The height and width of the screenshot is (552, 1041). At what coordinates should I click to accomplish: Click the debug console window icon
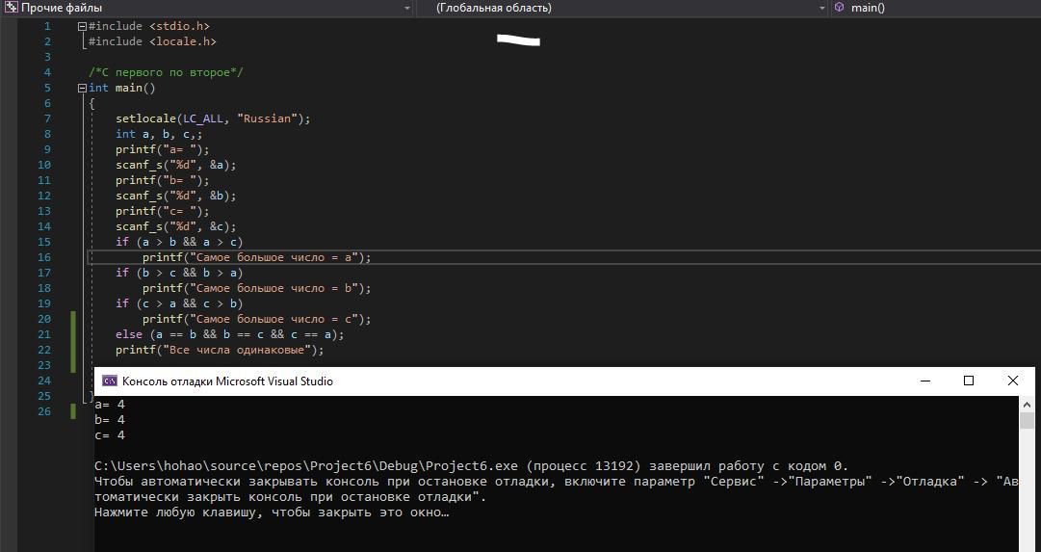coord(110,381)
